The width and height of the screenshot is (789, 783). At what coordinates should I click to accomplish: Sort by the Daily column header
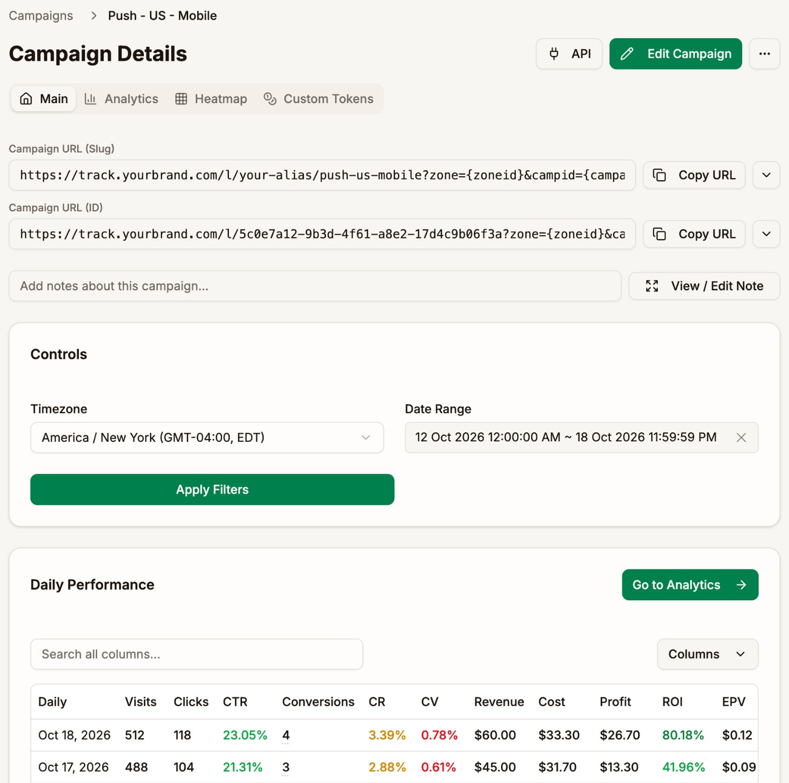tap(52, 702)
